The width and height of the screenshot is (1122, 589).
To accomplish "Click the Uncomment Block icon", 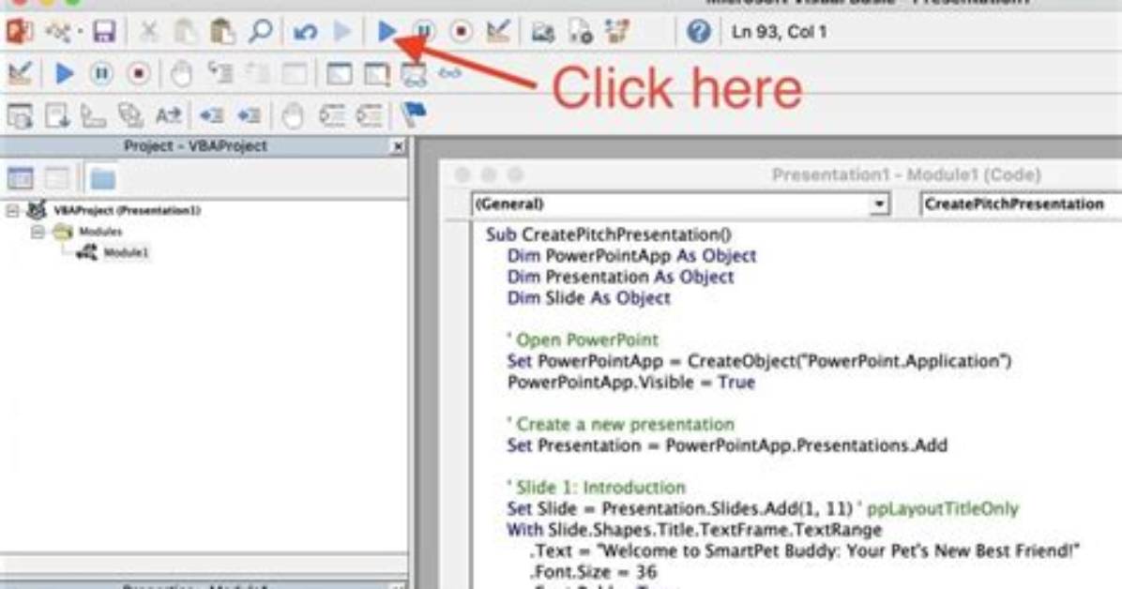I will click(370, 115).
